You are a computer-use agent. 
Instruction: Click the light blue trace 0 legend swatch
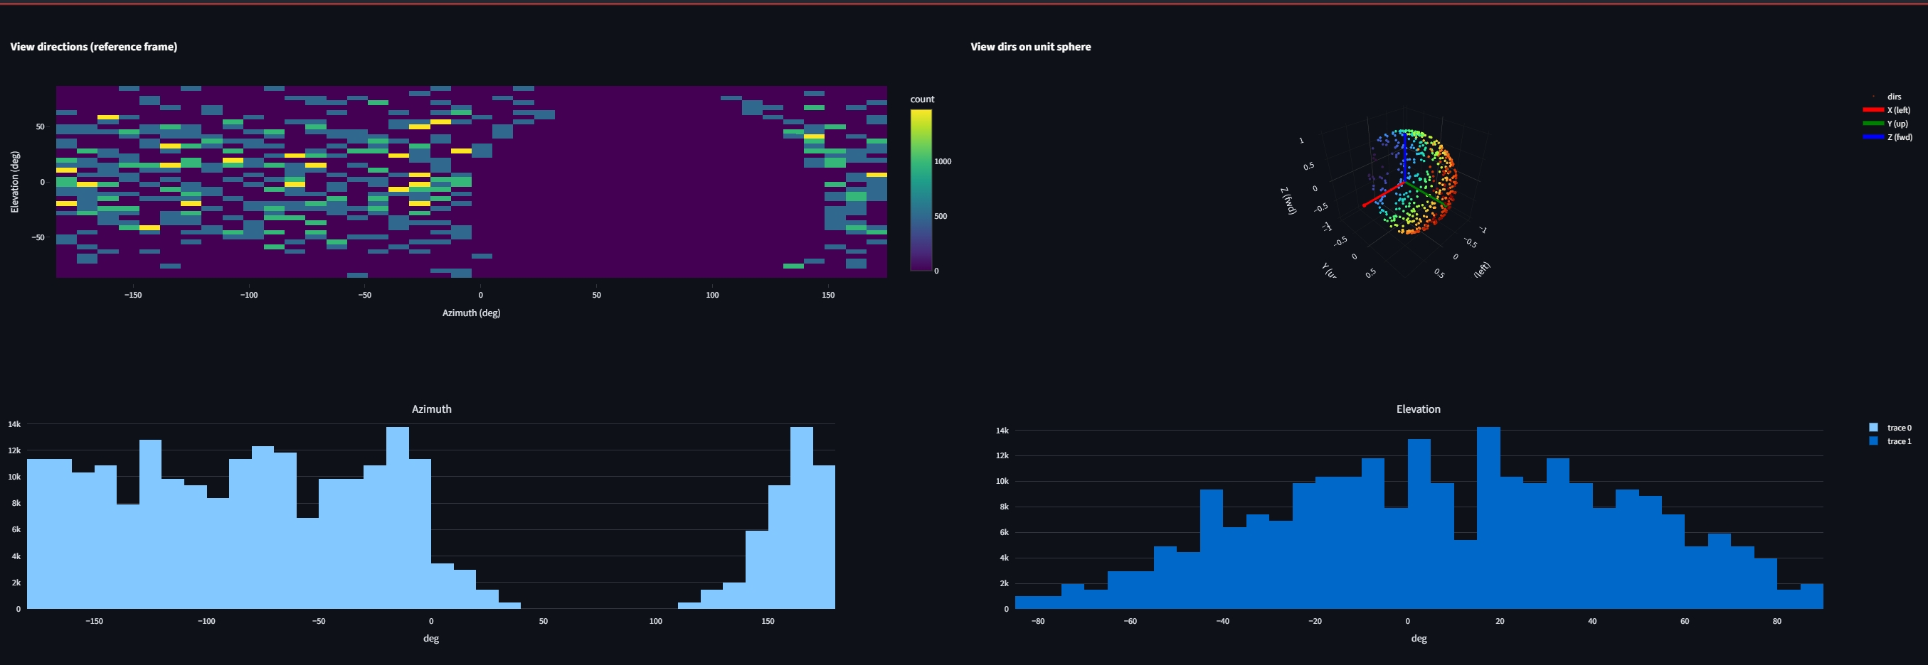[1873, 428]
